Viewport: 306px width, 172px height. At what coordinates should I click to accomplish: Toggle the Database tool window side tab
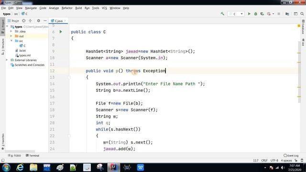pyautogui.click(x=303, y=27)
